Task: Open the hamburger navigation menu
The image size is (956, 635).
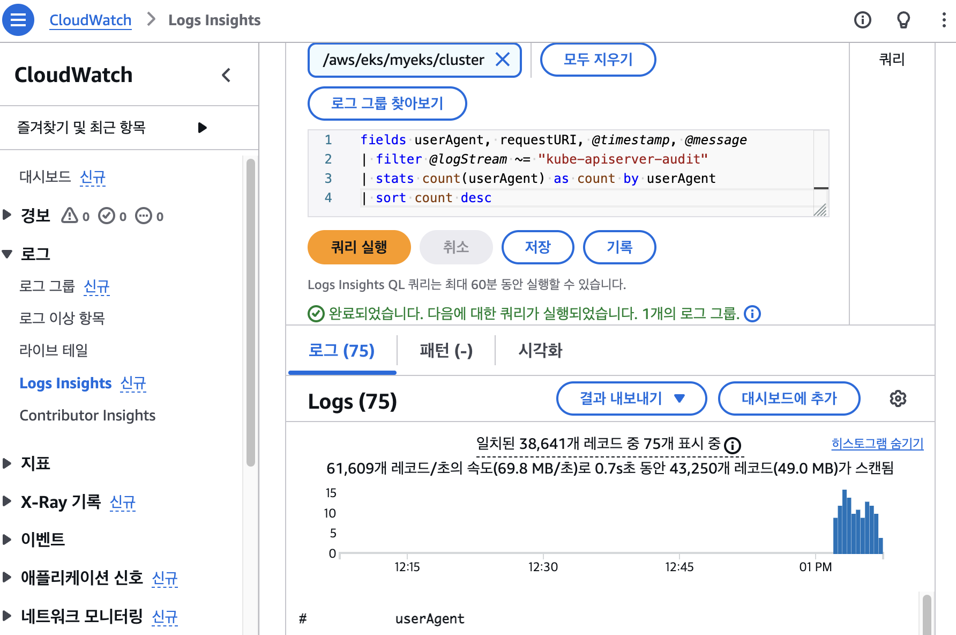Action: 18,20
